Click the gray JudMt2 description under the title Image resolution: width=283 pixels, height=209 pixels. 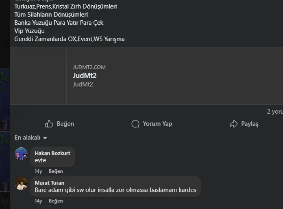[83, 84]
